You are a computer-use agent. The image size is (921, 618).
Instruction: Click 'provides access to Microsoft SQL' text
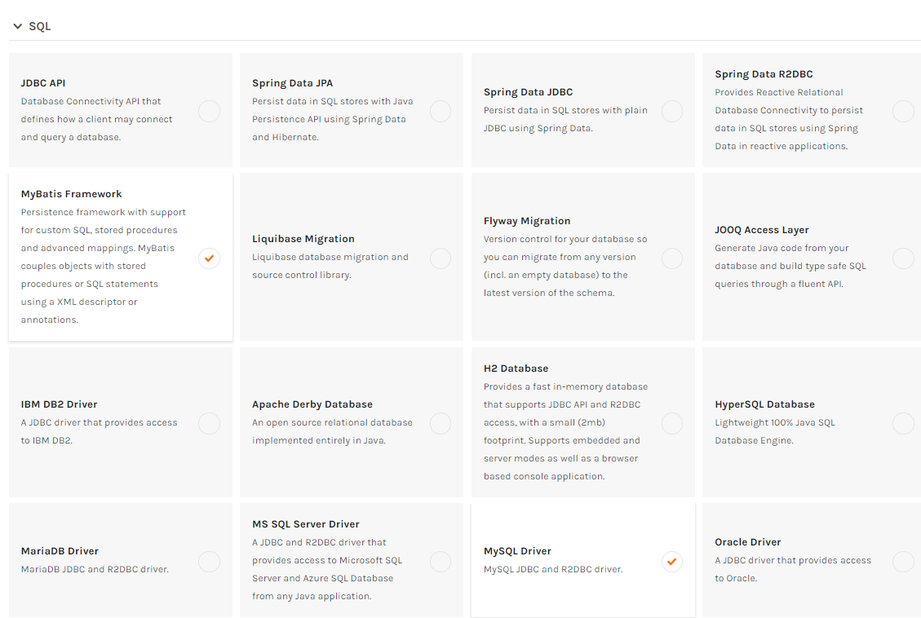click(x=327, y=560)
